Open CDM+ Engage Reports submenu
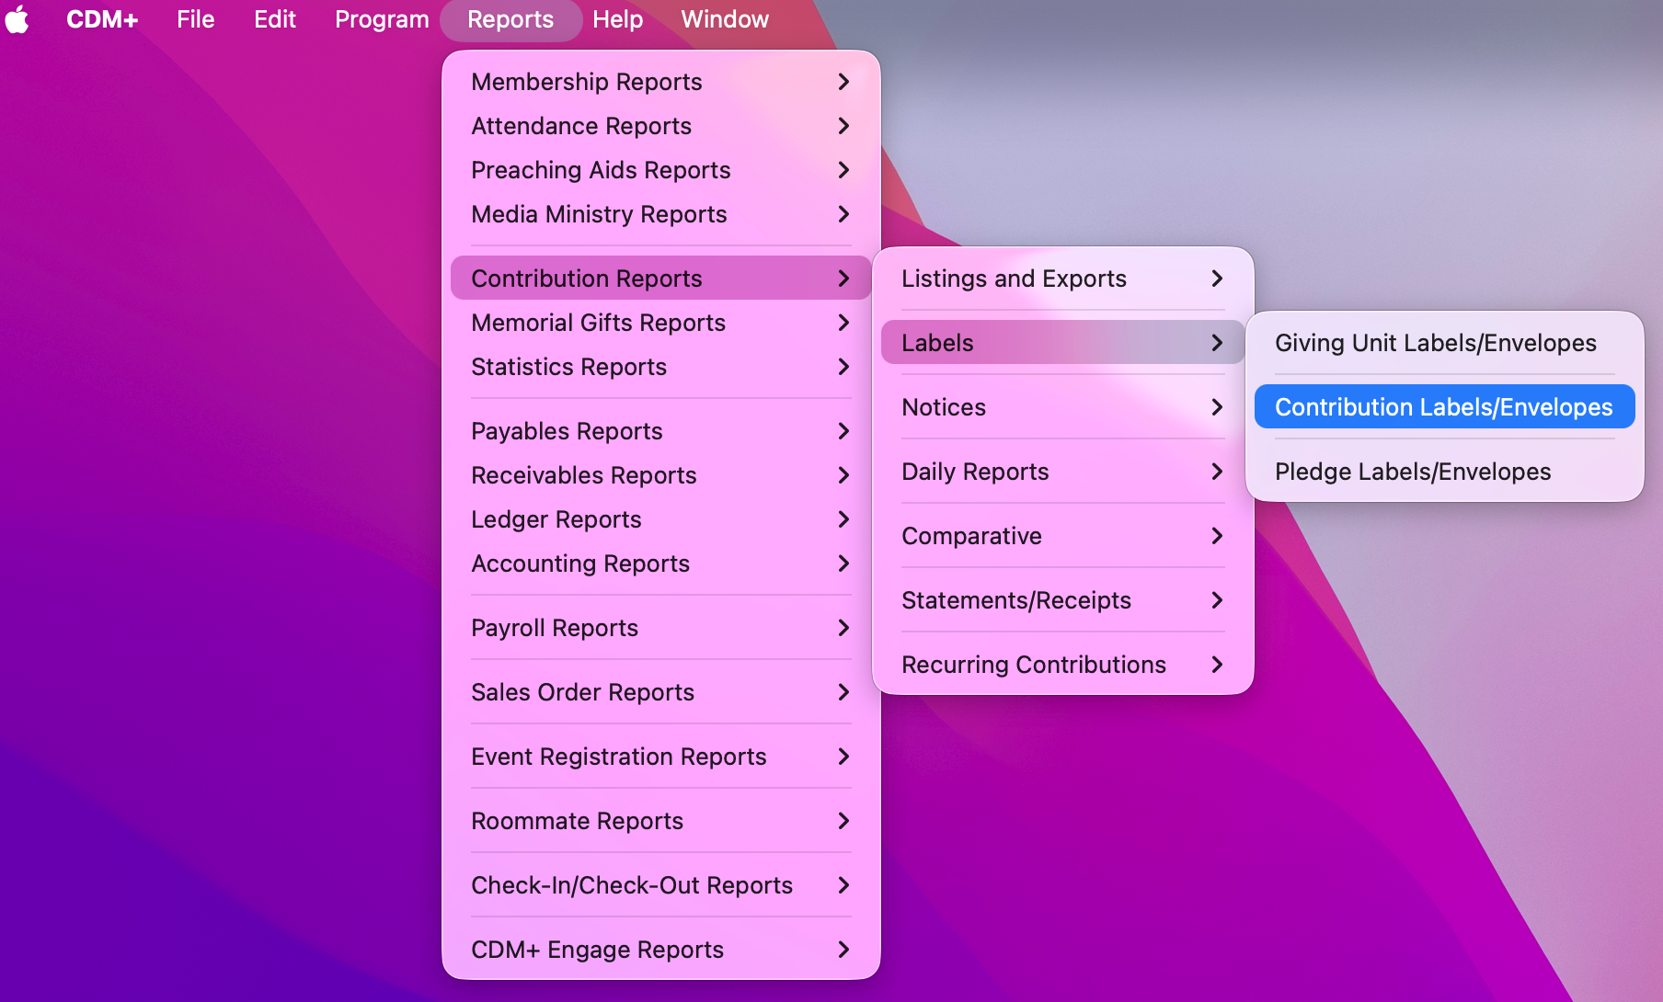Viewport: 1663px width, 1002px height. pos(660,950)
